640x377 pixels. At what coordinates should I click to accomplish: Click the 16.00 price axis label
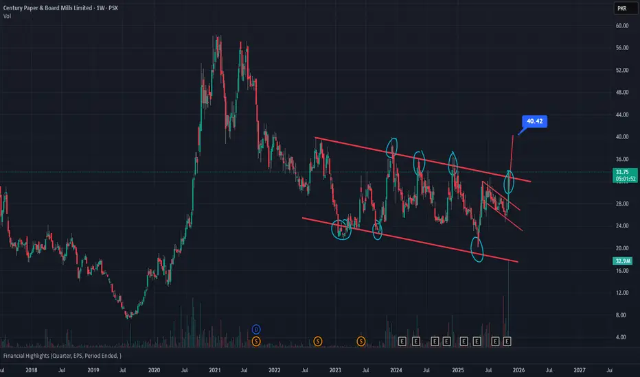click(x=622, y=270)
